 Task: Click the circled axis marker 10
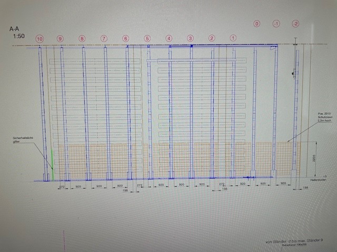[39, 39]
